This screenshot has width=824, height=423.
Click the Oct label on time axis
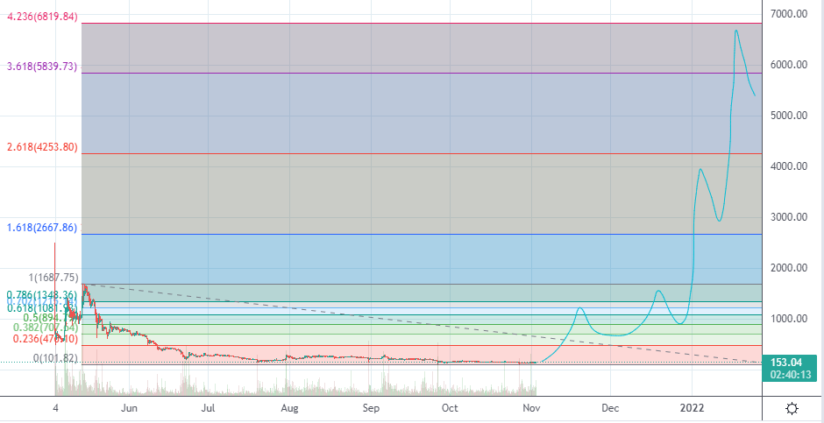[x=450, y=408]
